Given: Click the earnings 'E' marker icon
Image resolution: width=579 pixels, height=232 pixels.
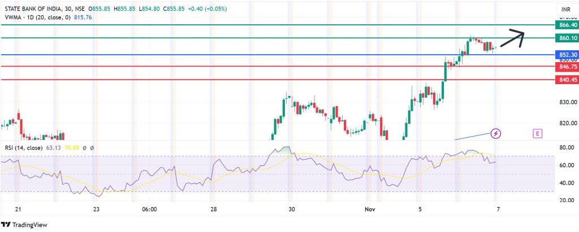Looking at the screenshot, I should [x=538, y=134].
